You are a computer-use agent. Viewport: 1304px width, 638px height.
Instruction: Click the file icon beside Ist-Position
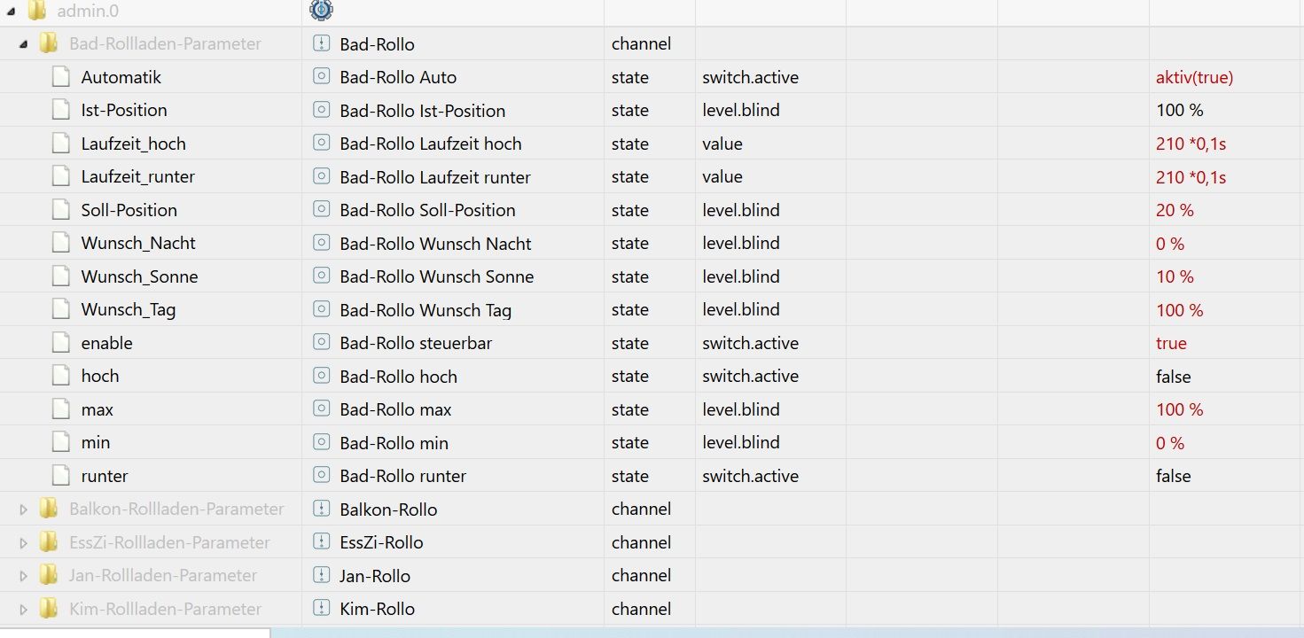click(60, 110)
